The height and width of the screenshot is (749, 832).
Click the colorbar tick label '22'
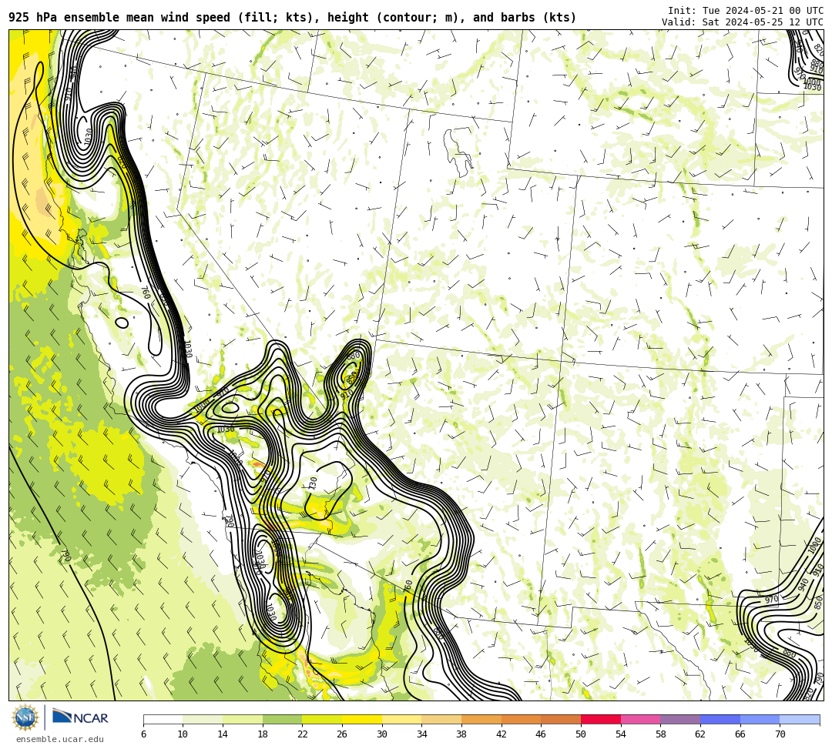point(303,734)
